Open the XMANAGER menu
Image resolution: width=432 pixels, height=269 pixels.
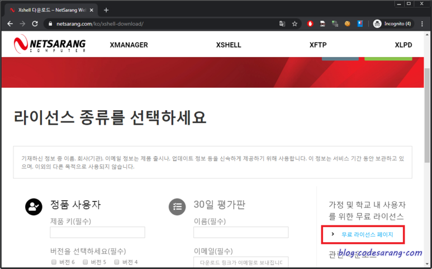pyautogui.click(x=129, y=45)
